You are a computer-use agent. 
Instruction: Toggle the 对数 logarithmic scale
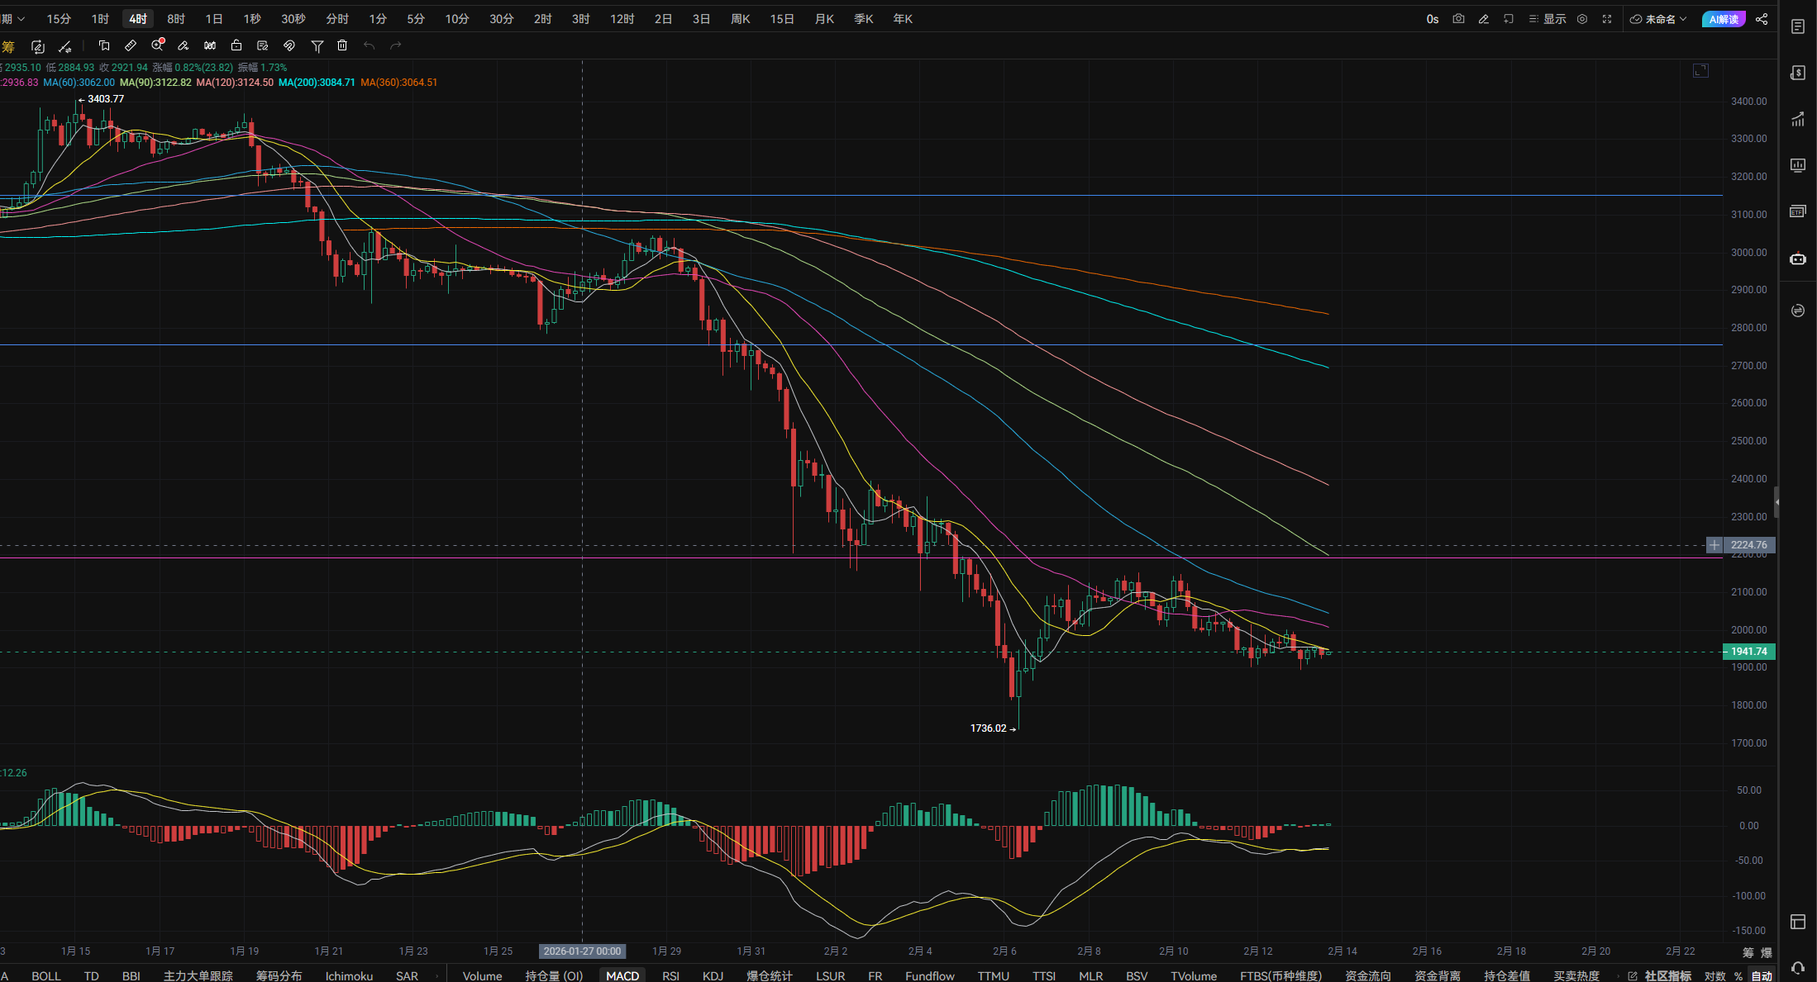pos(1715,975)
